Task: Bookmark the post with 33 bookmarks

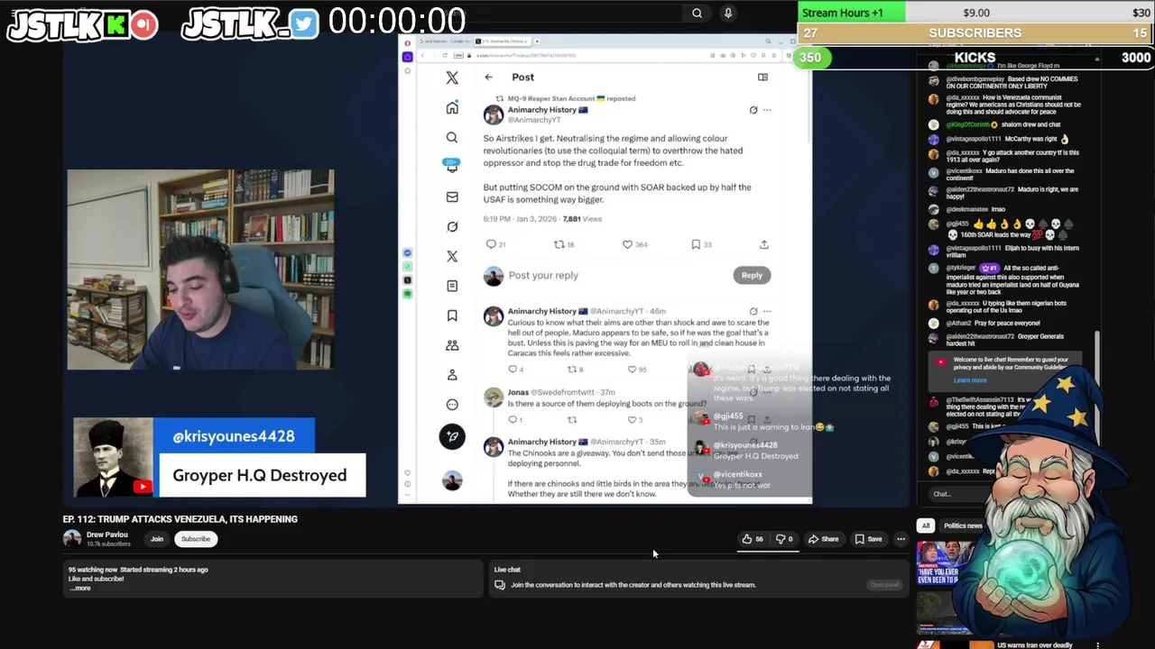Action: 696,244
